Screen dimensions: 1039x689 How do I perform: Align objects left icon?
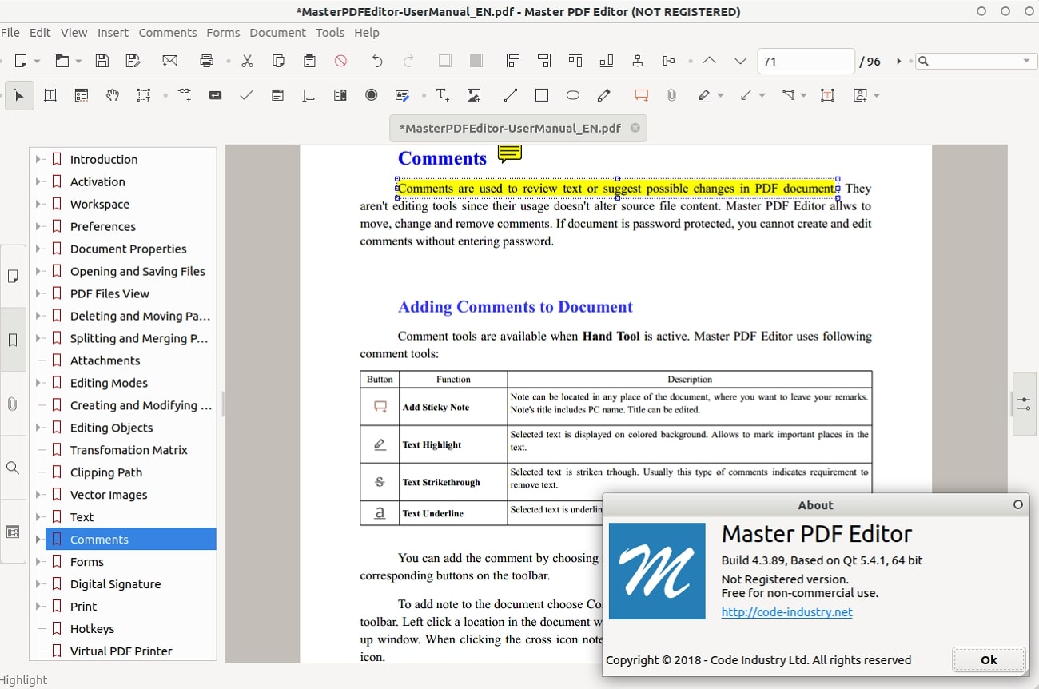513,61
